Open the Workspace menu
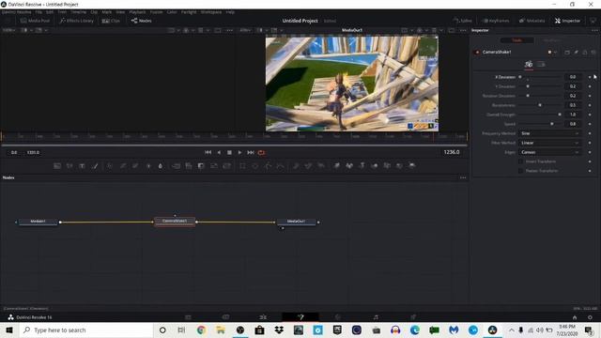 (211, 12)
